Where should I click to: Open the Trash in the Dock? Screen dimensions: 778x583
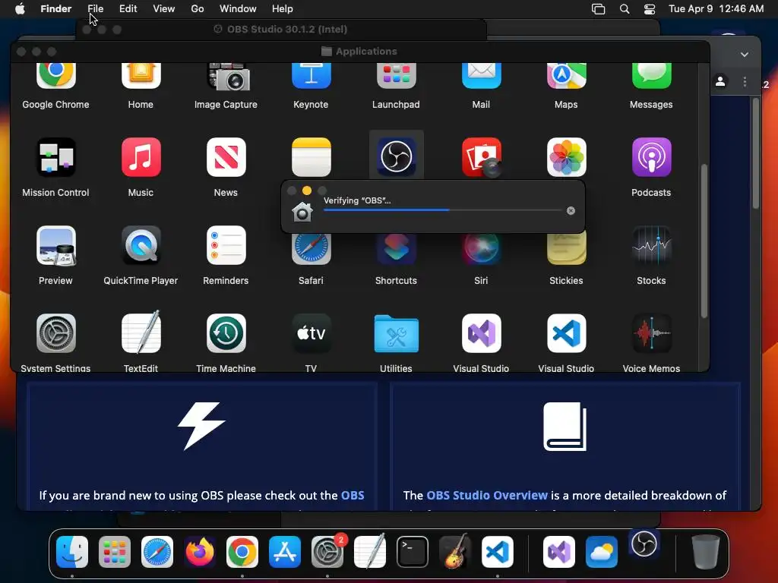pyautogui.click(x=706, y=552)
